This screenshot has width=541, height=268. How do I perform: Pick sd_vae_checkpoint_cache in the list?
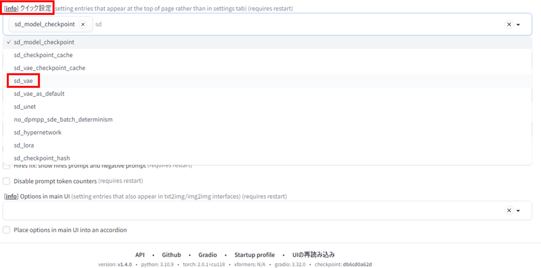coord(49,68)
